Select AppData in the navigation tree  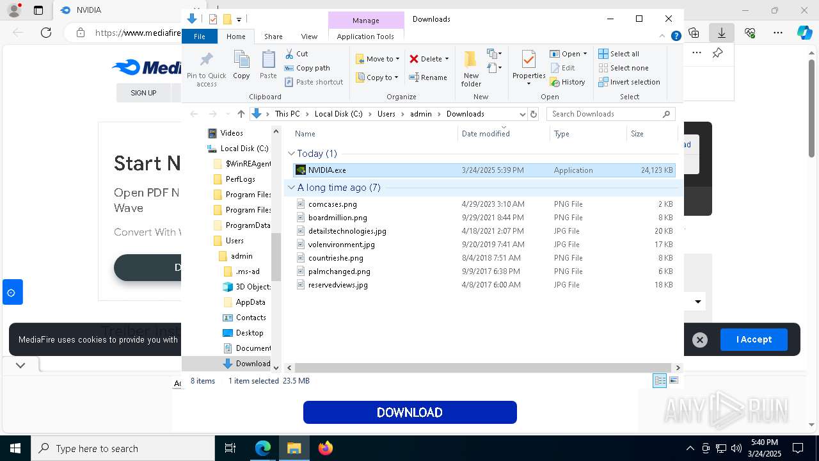point(250,302)
